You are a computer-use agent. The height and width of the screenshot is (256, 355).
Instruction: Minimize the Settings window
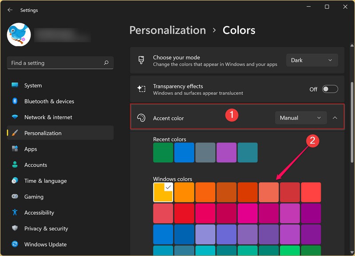308,7
